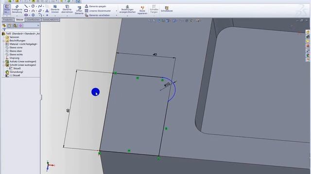Open dropdown under Beziehungen anzeigen/löschen
Screen dimensions: 311x174
(x=127, y=15)
